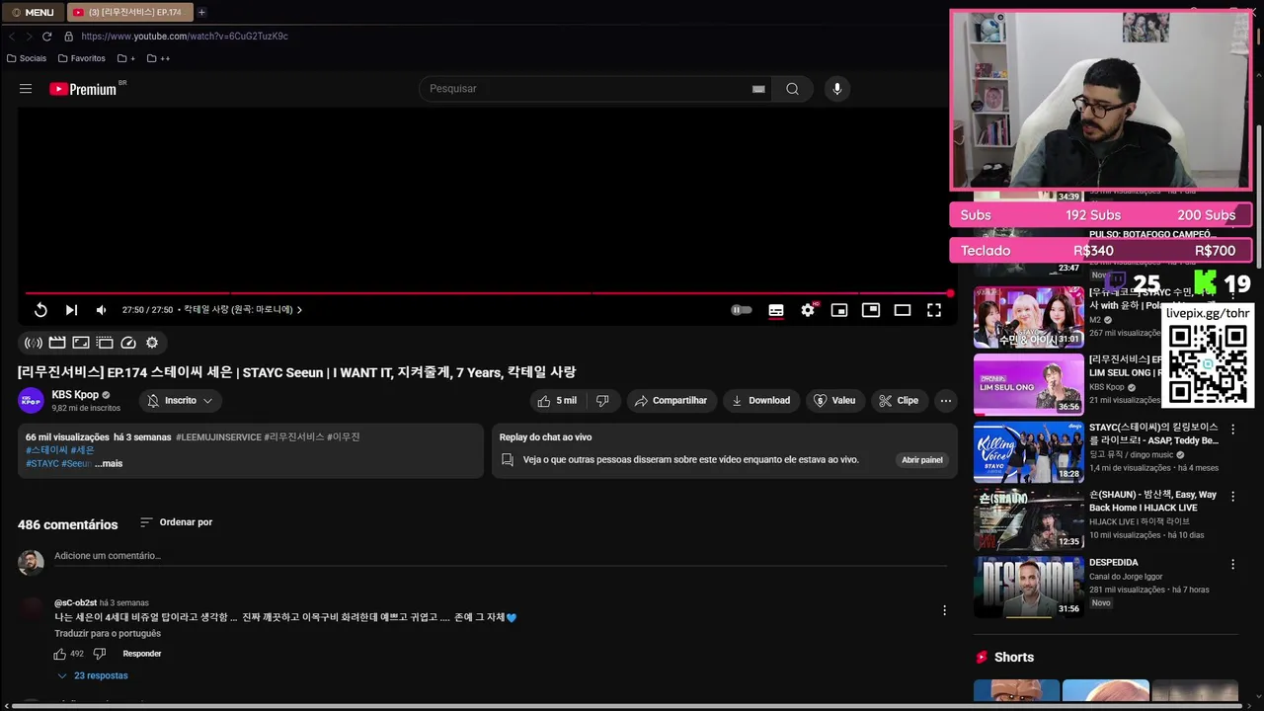
Task: Open picture-in-picture mode
Action: tap(871, 310)
